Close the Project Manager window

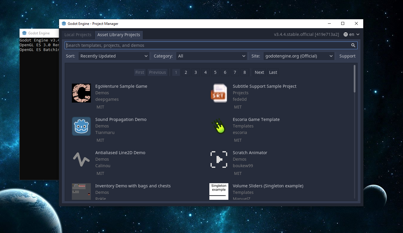point(356,24)
